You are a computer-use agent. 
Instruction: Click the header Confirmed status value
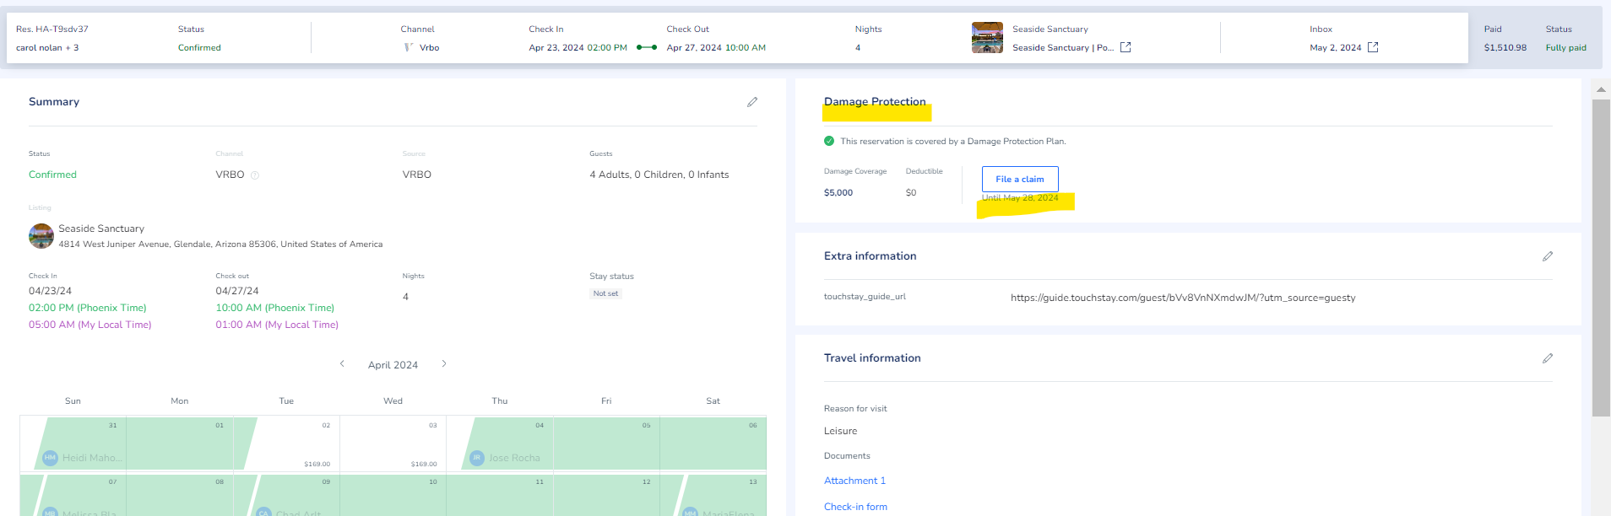pyautogui.click(x=199, y=47)
